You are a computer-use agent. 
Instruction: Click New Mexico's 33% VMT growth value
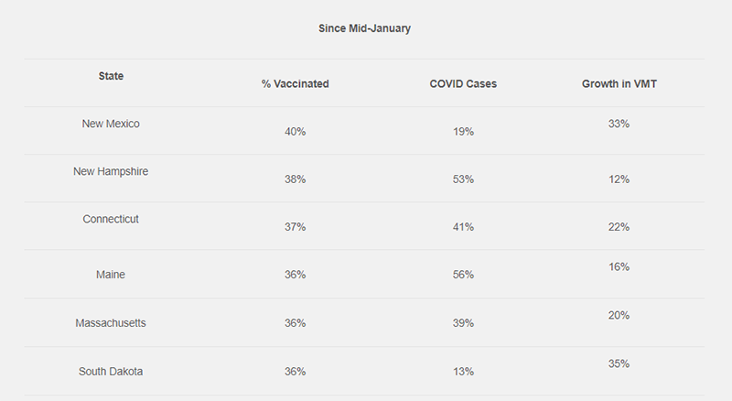click(619, 124)
